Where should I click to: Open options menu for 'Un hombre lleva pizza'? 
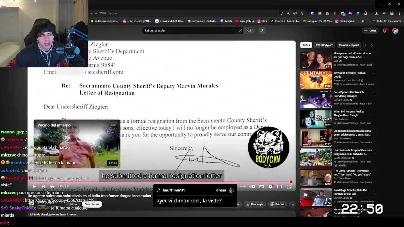tap(375, 131)
